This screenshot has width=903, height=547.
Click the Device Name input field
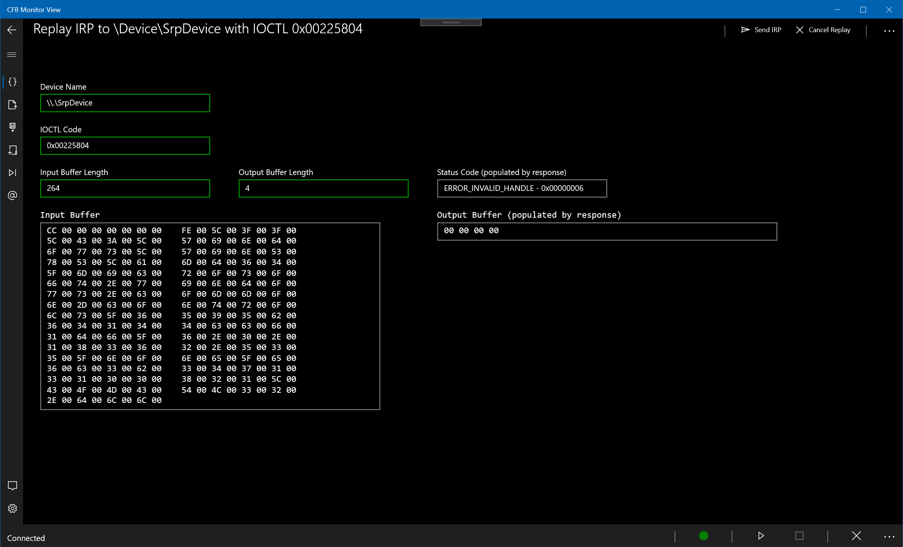click(125, 103)
